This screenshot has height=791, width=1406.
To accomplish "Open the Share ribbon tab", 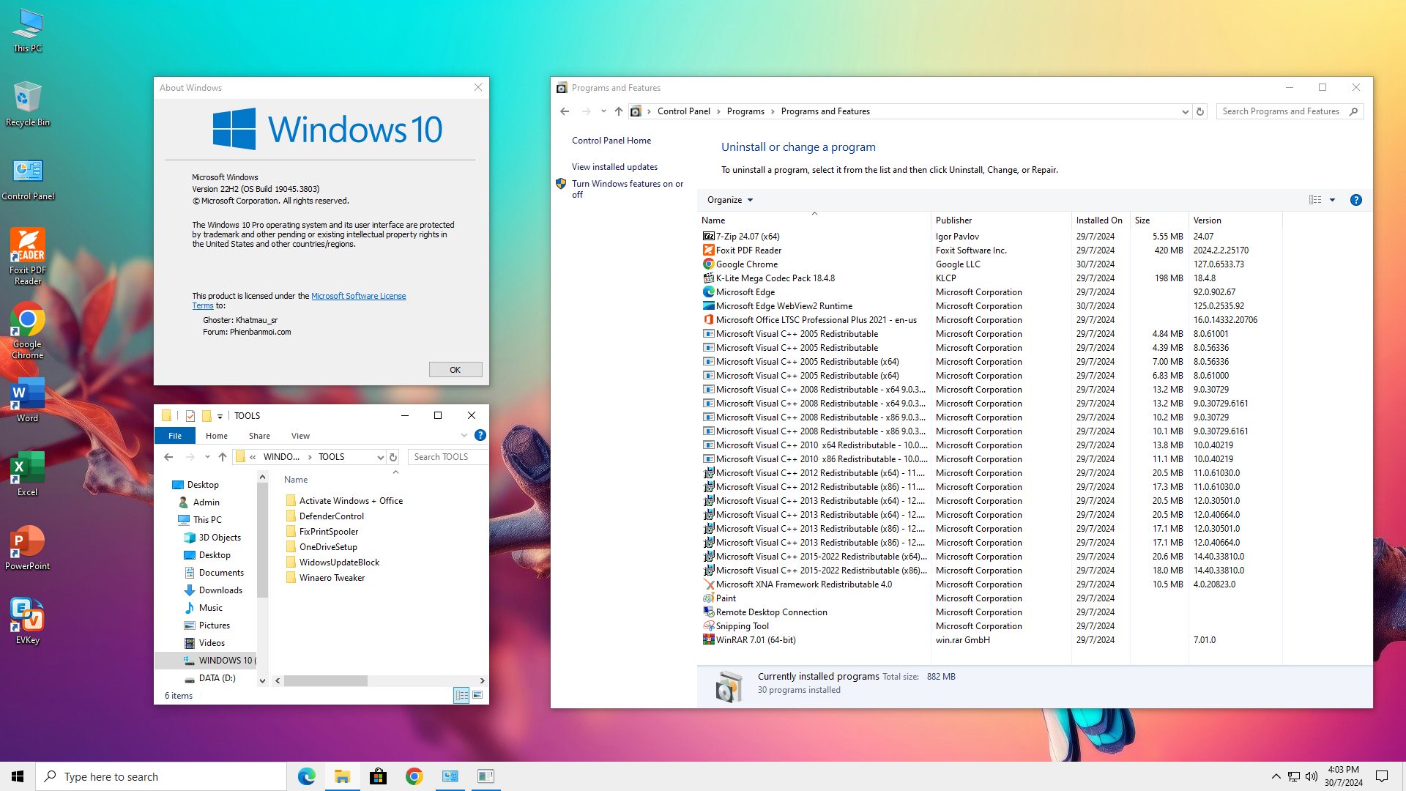I will point(259,436).
